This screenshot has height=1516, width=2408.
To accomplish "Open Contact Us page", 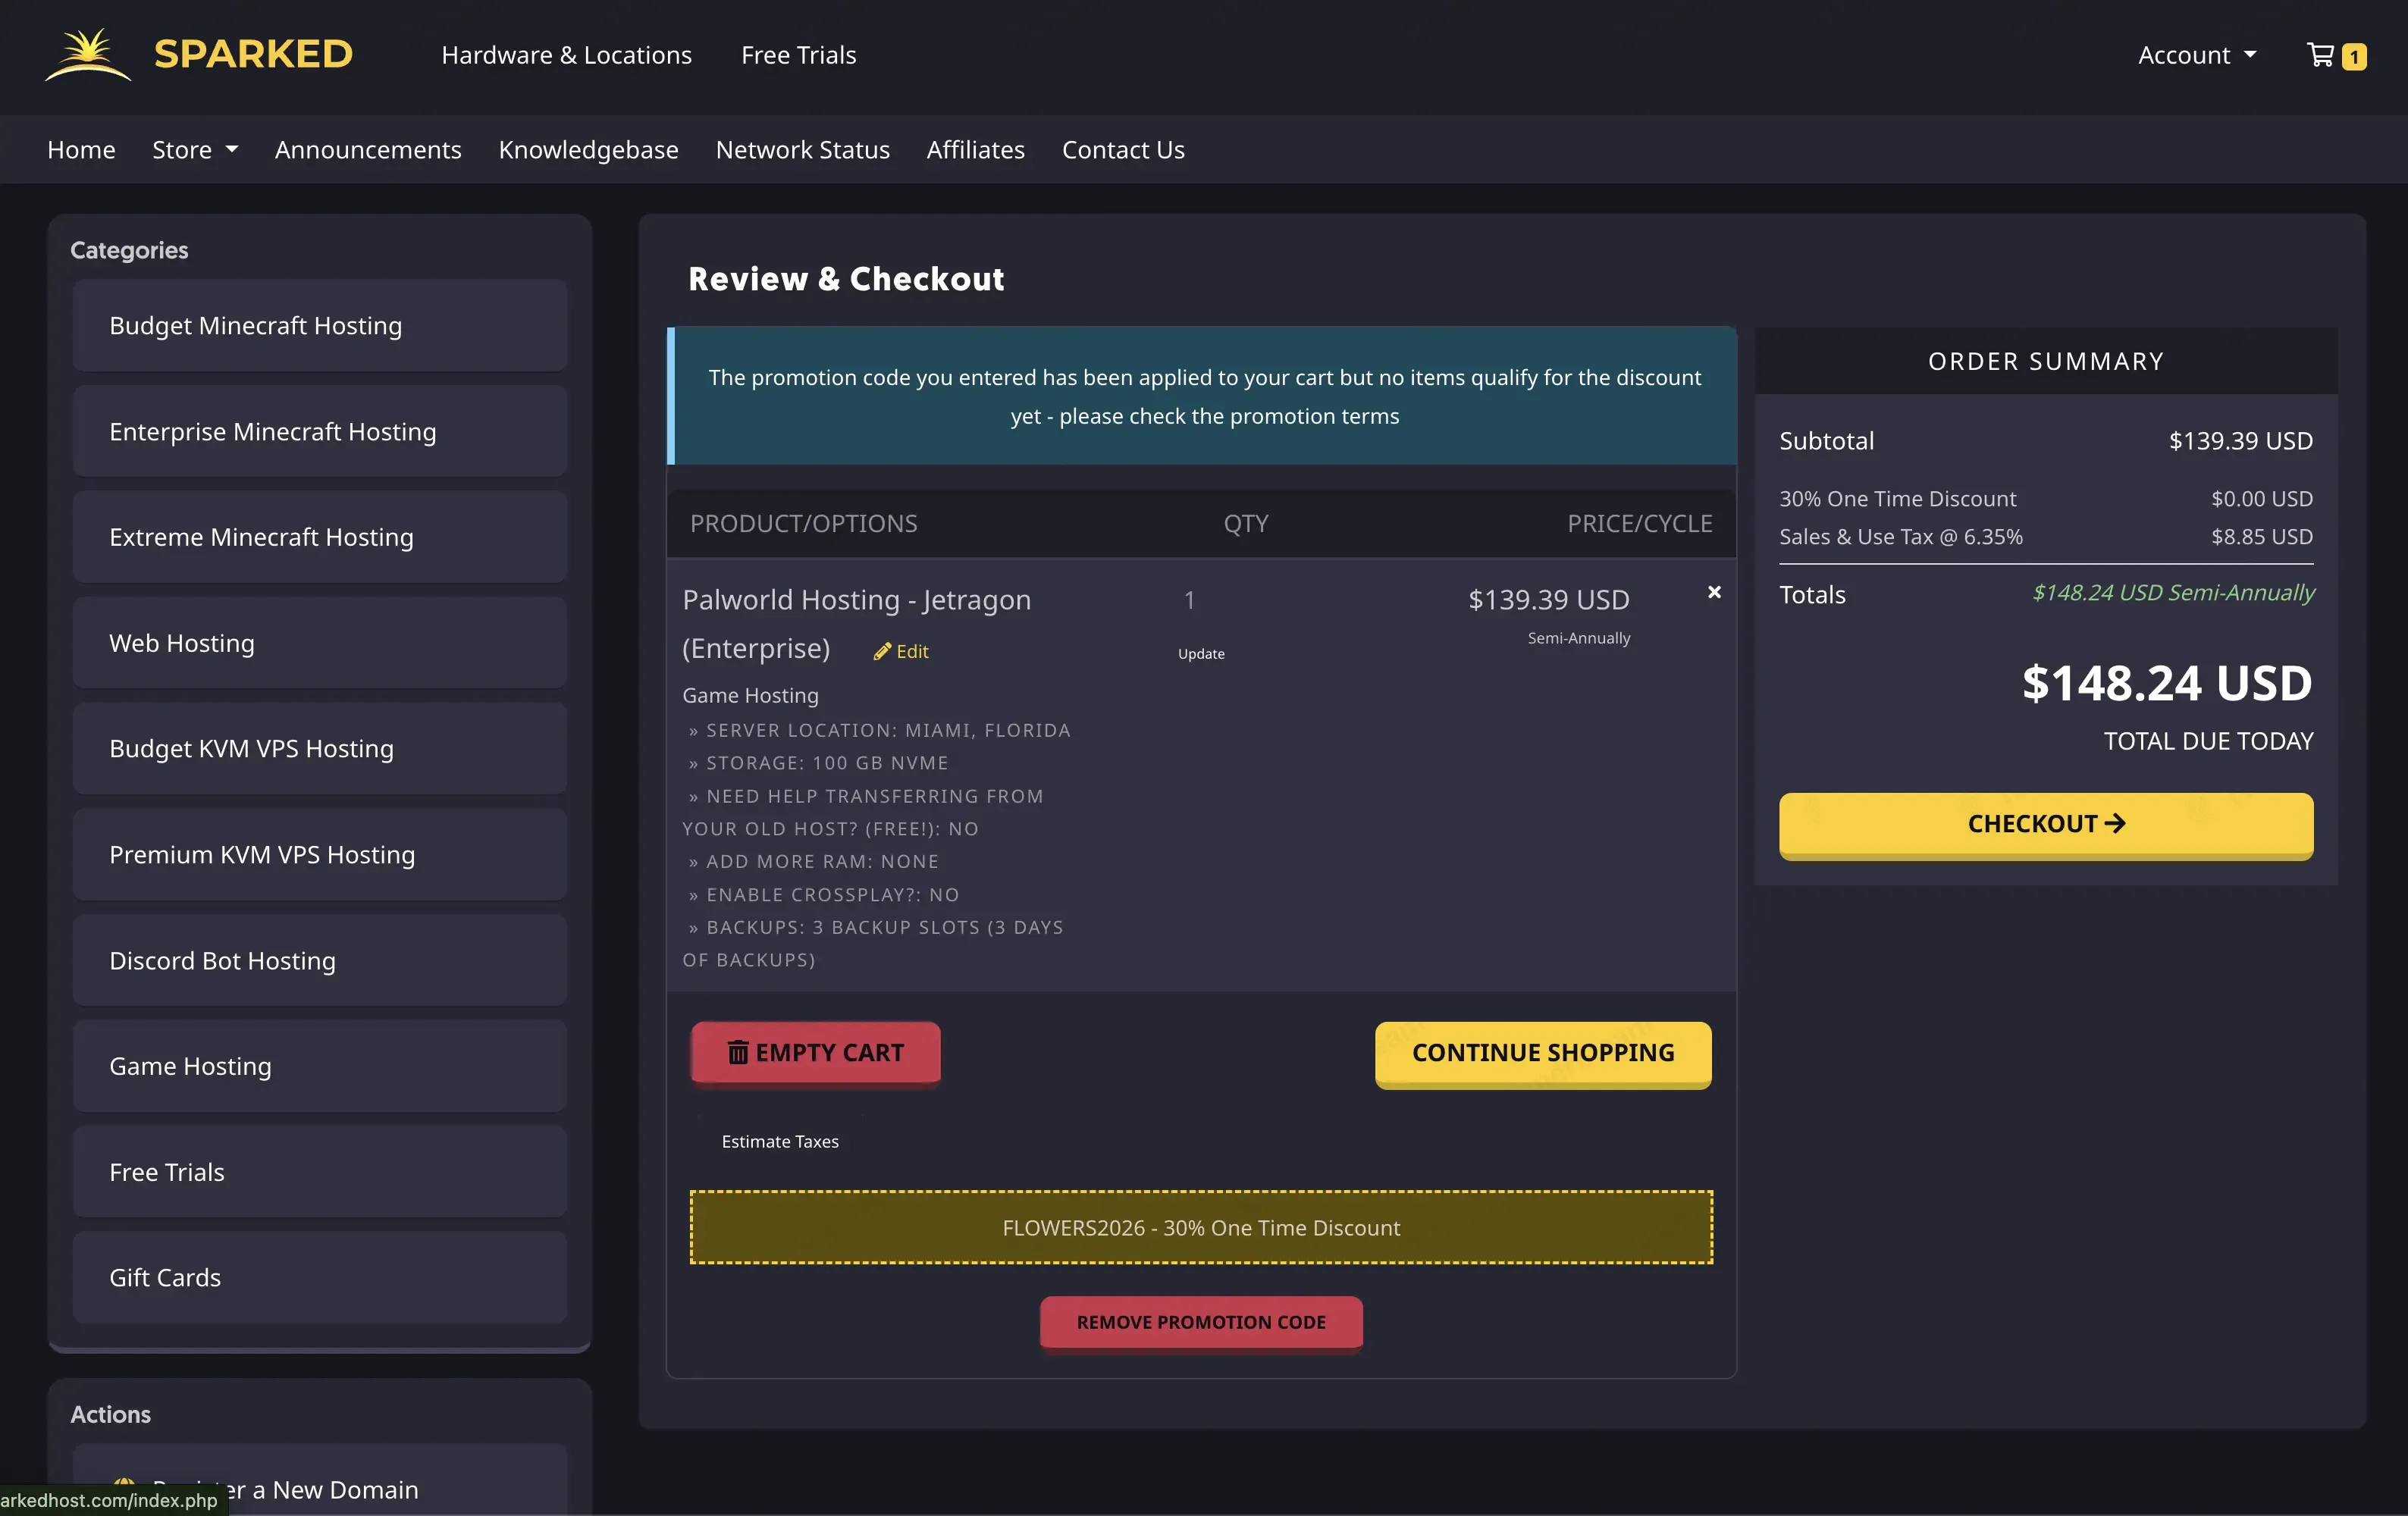I will 1123,149.
